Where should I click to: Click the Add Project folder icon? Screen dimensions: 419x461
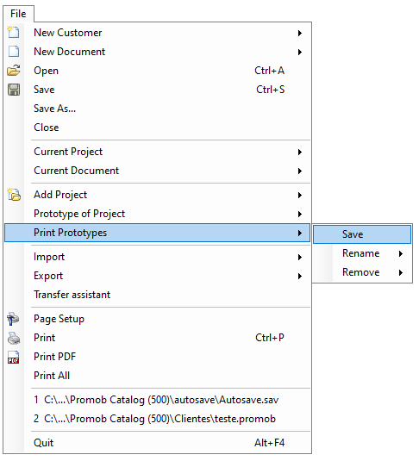[14, 195]
